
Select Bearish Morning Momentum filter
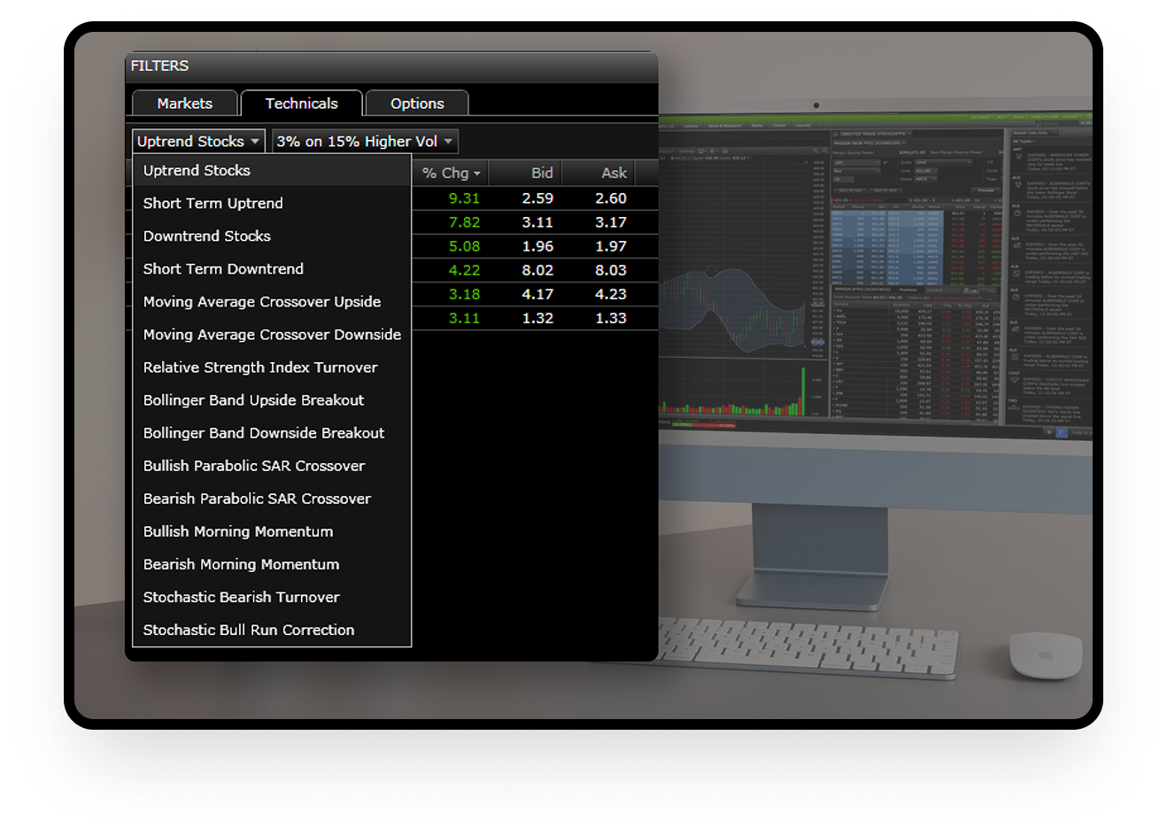(241, 564)
